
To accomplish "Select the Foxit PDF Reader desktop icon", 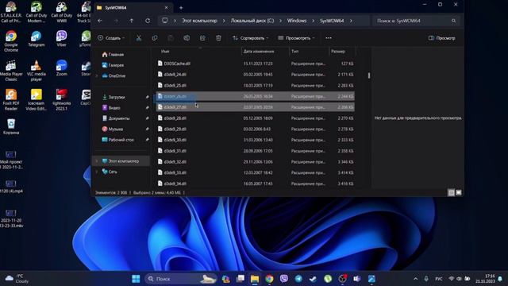I will [x=11, y=100].
